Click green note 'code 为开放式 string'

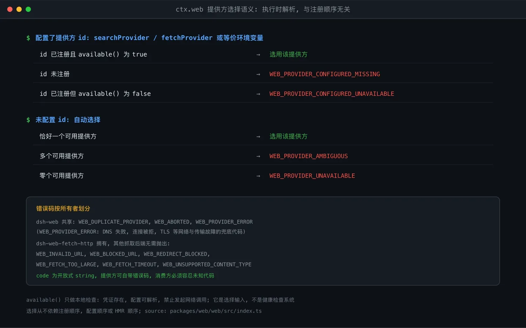[x=125, y=276]
